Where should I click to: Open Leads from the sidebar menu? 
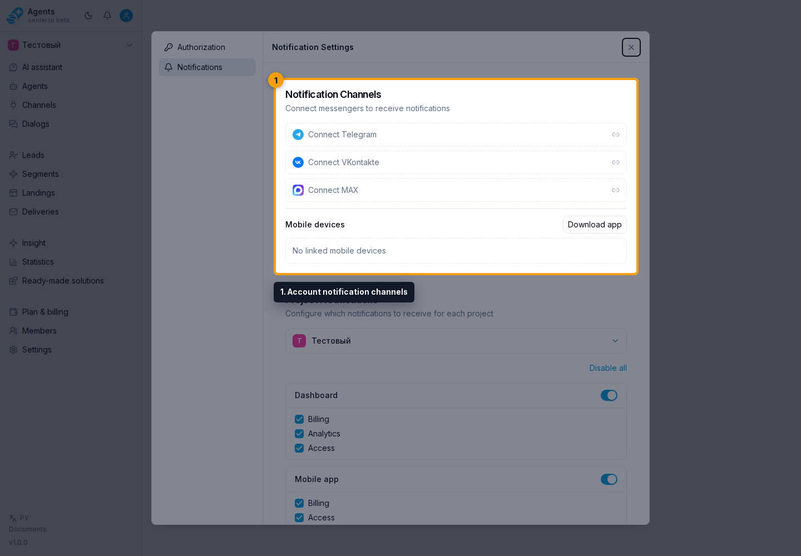coord(71,155)
